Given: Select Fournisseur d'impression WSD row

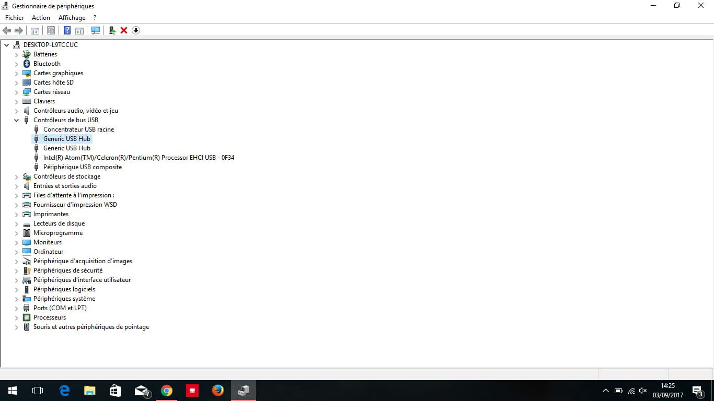Looking at the screenshot, I should click(x=75, y=205).
